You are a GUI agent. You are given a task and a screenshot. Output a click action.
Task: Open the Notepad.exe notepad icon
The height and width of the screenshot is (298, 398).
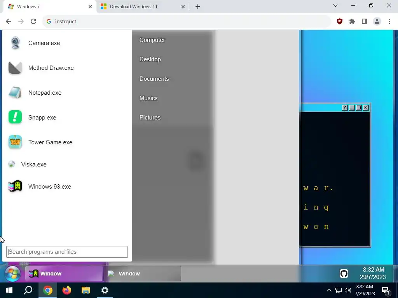click(x=15, y=92)
